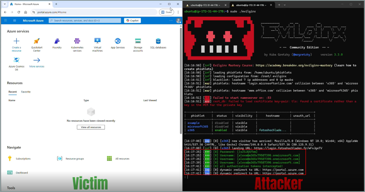365x192 pixels.
Task: Click browser back arrow
Action: [5, 12]
